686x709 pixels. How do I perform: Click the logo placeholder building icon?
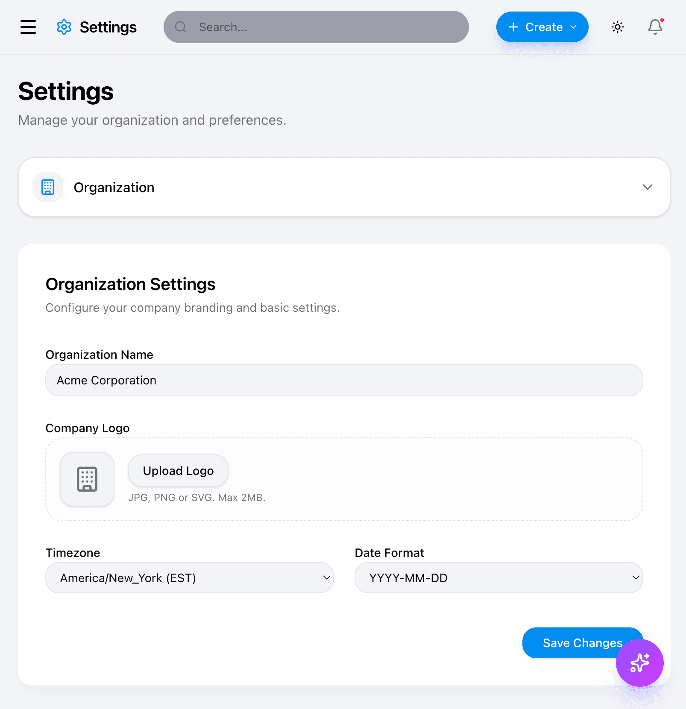coord(87,479)
